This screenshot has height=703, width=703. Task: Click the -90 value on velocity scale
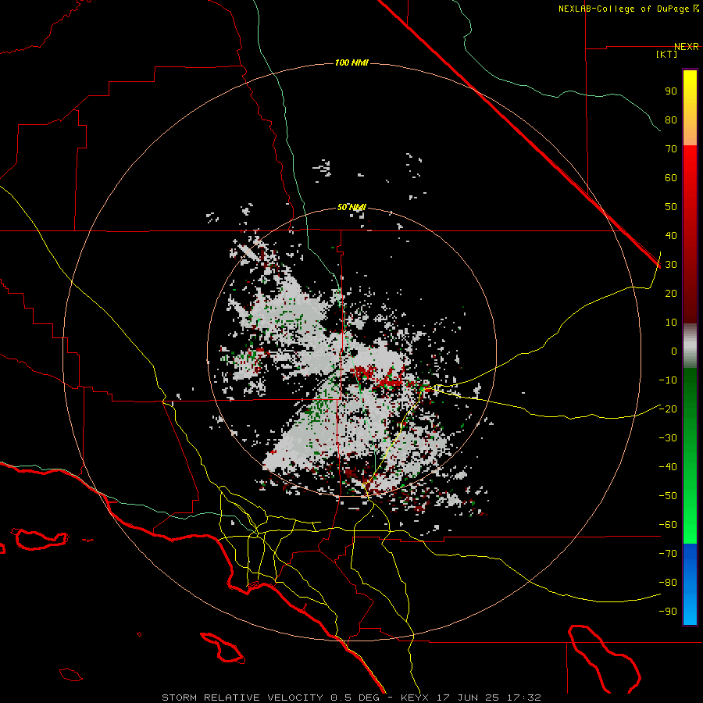point(668,612)
